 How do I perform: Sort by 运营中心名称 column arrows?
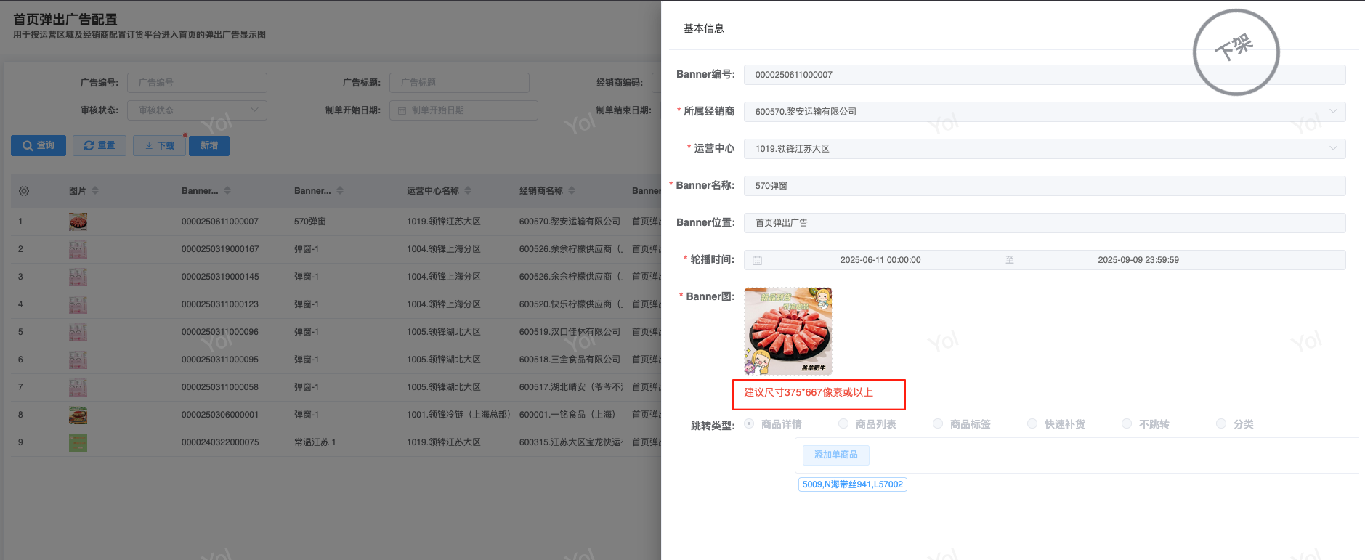pos(468,191)
